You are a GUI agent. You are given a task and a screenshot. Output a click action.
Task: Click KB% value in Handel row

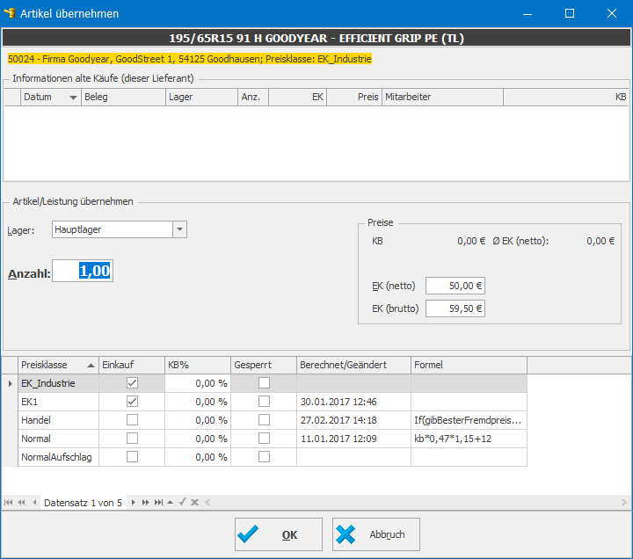(198, 420)
